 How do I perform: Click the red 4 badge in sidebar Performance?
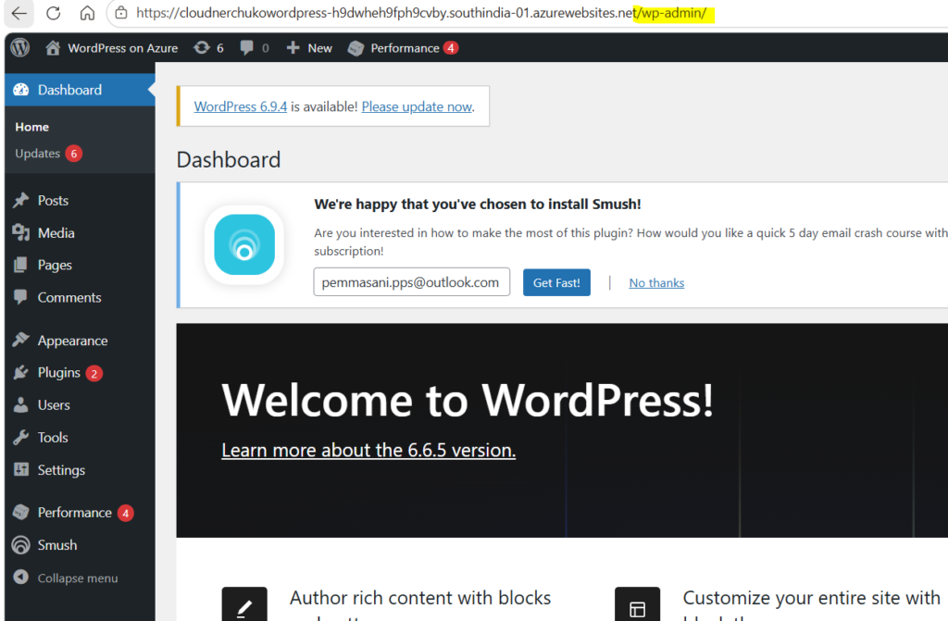coord(125,514)
